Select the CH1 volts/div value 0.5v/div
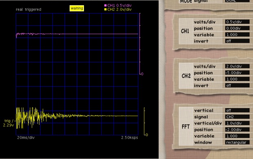Viewport: 253px width, 159px height. [x=237, y=22]
